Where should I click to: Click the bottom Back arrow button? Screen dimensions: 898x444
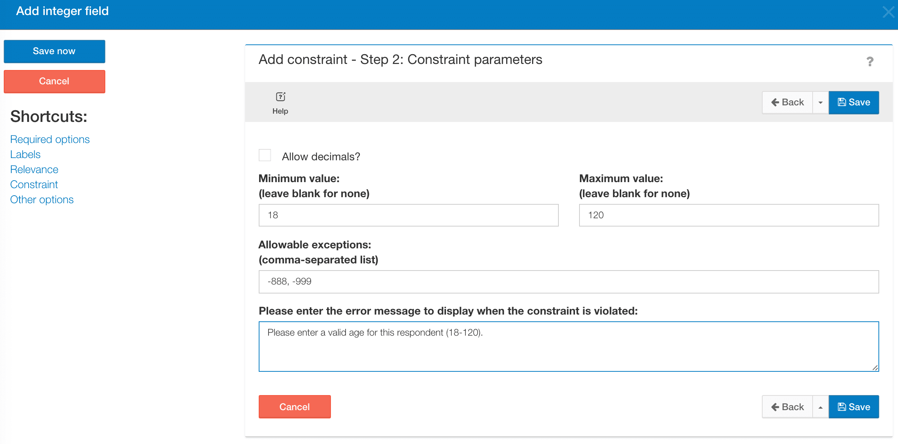[787, 407]
